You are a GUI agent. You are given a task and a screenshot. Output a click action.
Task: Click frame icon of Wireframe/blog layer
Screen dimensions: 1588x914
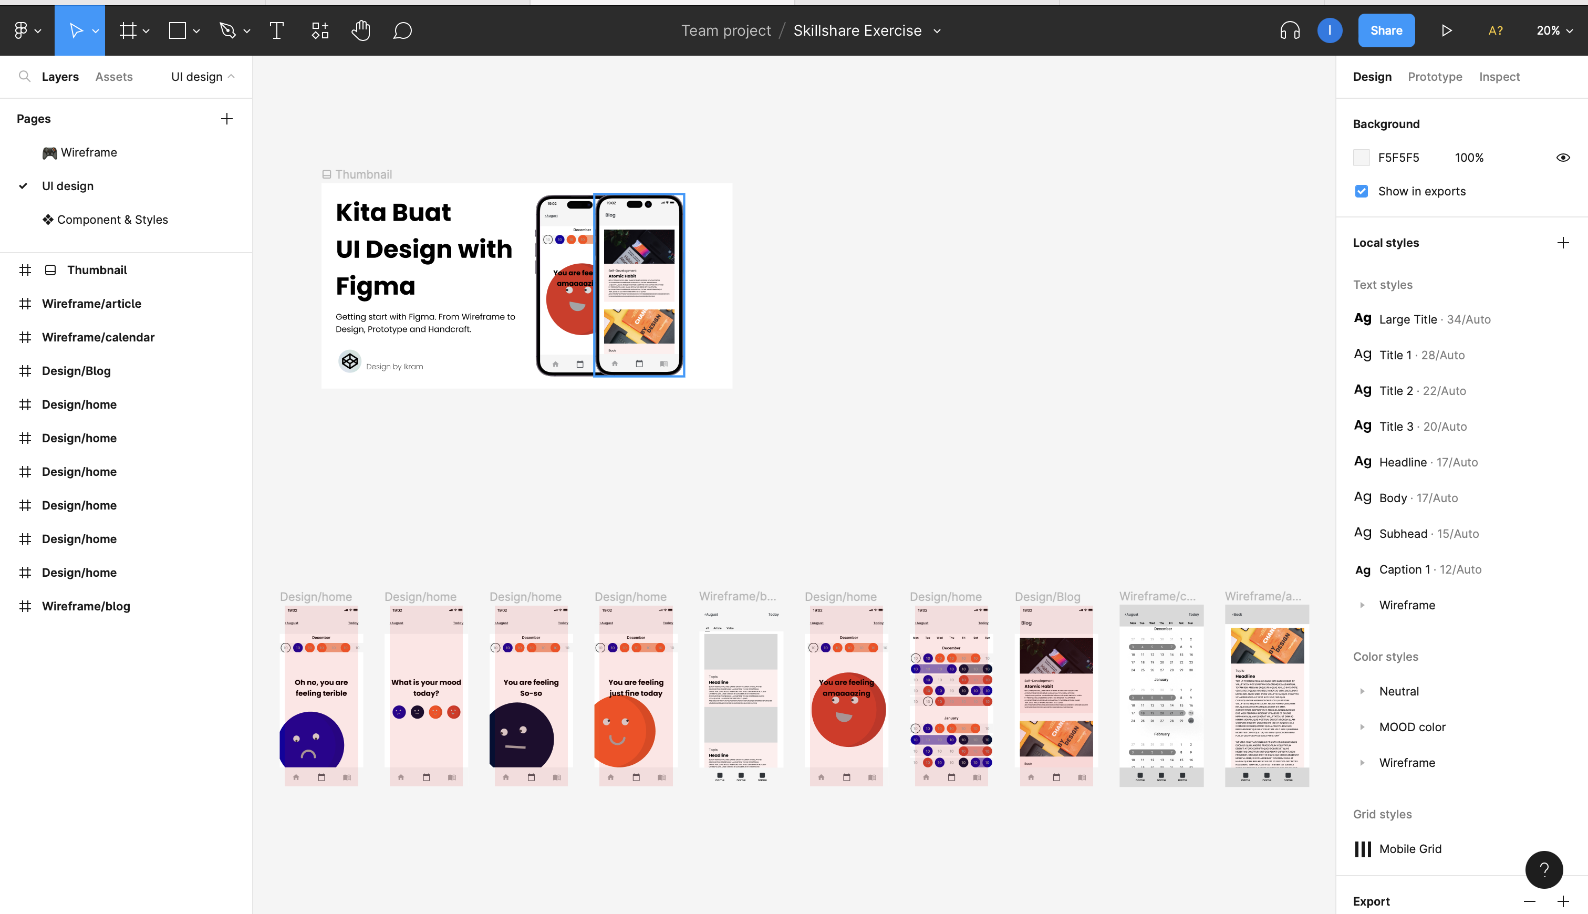(x=25, y=606)
